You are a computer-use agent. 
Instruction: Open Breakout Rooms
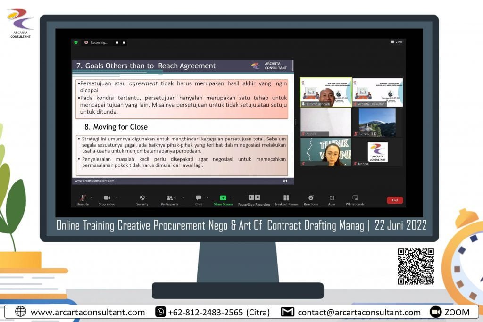[x=286, y=198]
